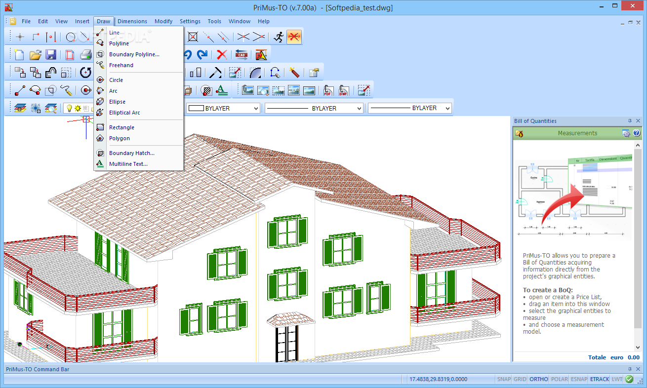Image resolution: width=647 pixels, height=388 pixels.
Task: Toggle ORTHO mode in status bar
Action: click(x=539, y=379)
